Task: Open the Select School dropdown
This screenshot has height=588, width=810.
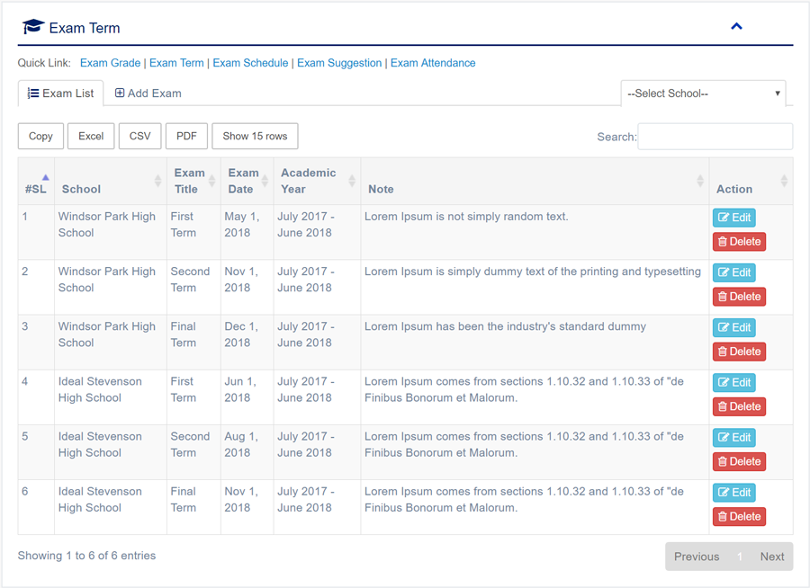Action: pos(703,94)
